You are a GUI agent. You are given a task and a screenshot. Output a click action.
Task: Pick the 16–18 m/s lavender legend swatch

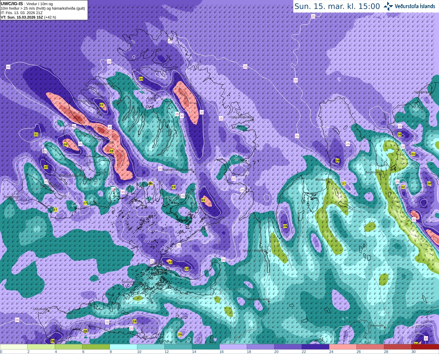[233, 347]
